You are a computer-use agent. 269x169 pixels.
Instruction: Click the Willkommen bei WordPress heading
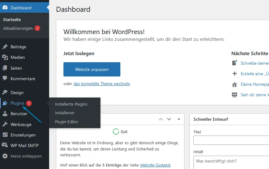click(104, 32)
